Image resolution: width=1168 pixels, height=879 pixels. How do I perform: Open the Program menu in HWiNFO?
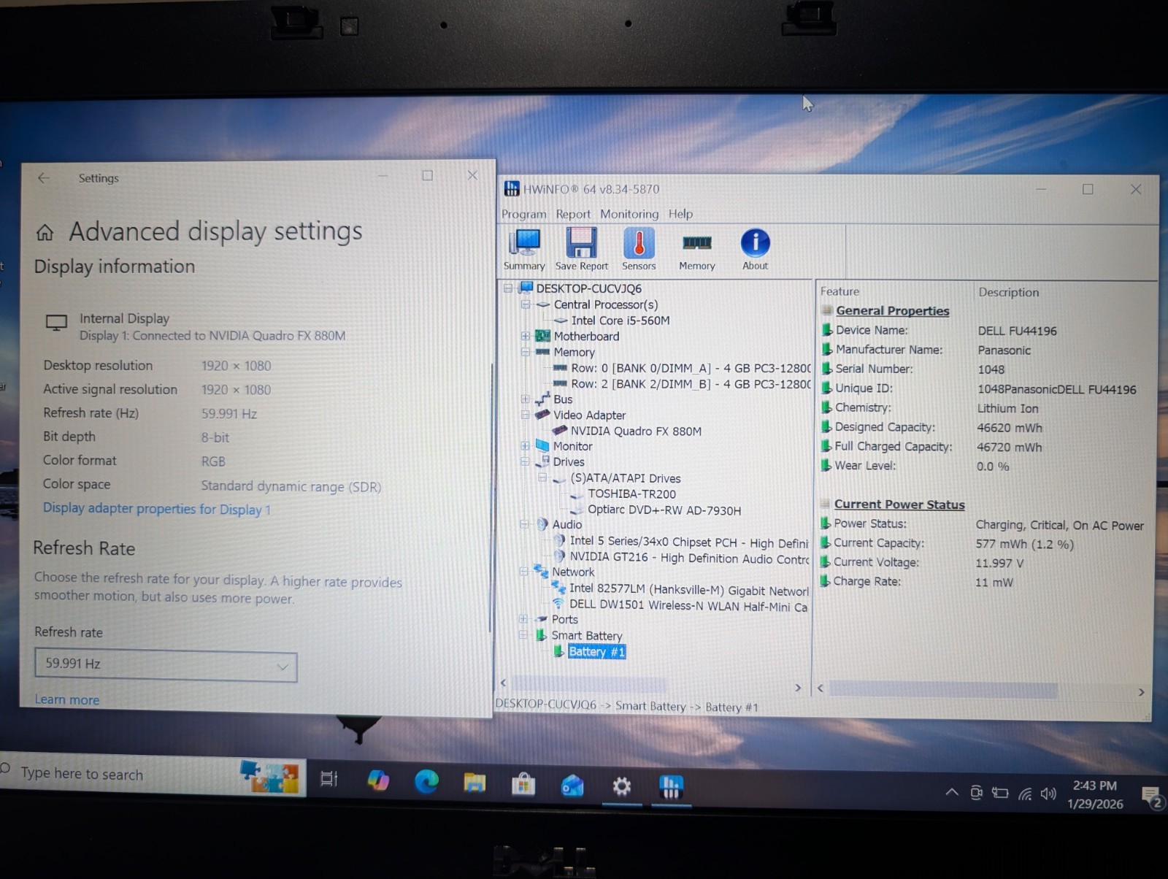[x=523, y=214]
